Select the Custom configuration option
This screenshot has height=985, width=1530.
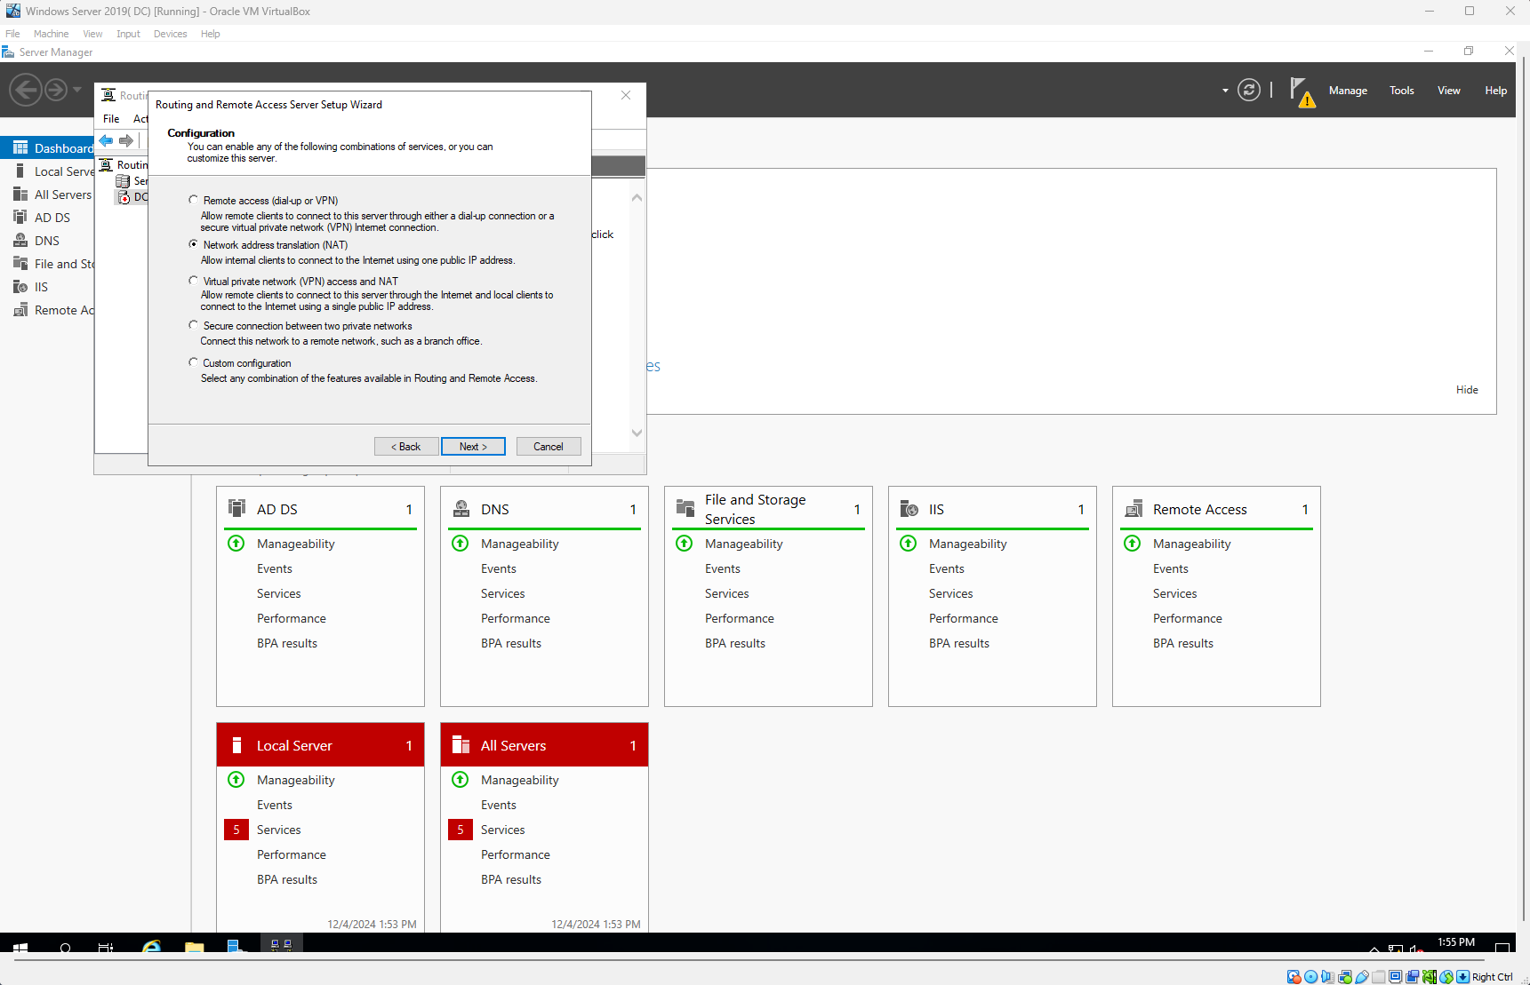pos(193,362)
